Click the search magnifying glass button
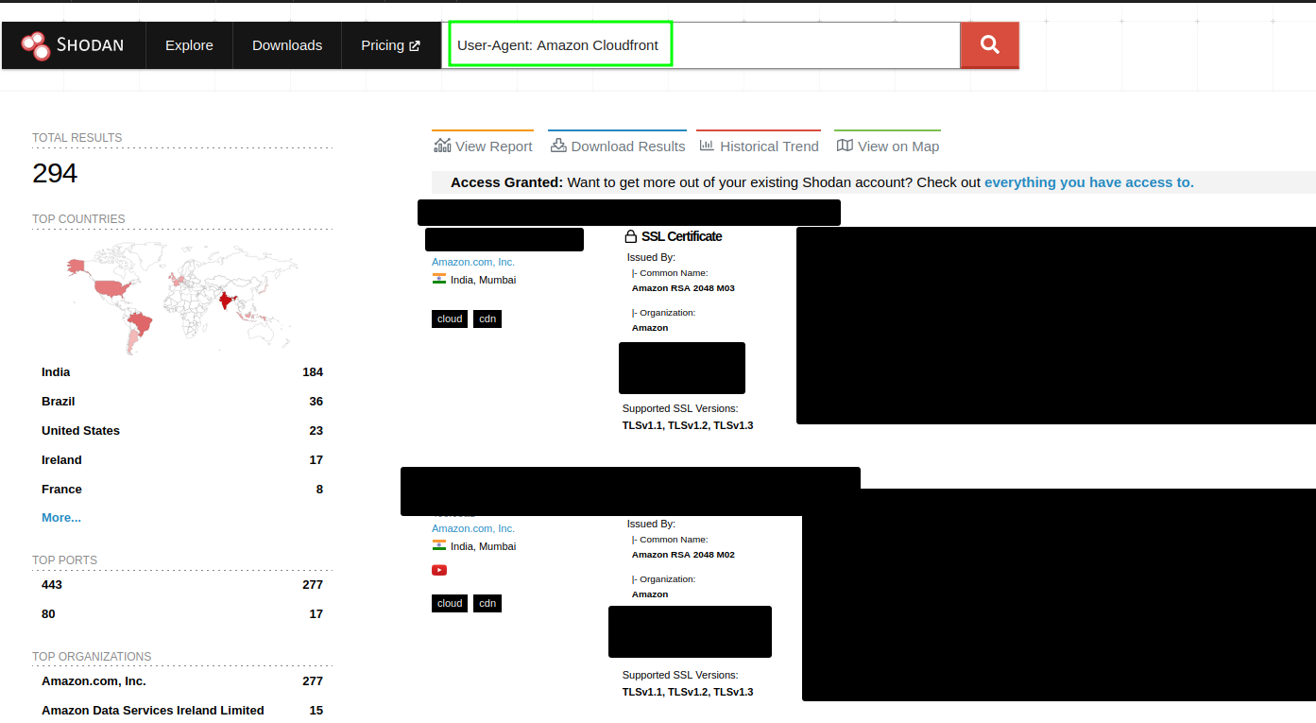This screenshot has width=1316, height=723. click(989, 44)
